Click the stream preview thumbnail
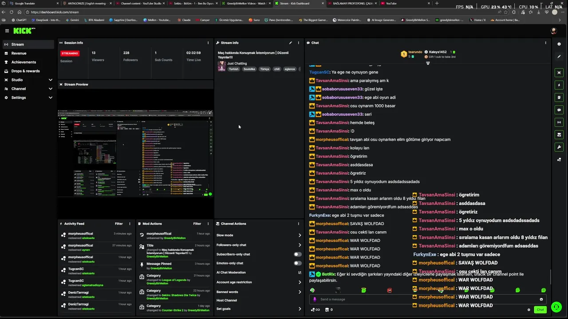 (x=135, y=153)
